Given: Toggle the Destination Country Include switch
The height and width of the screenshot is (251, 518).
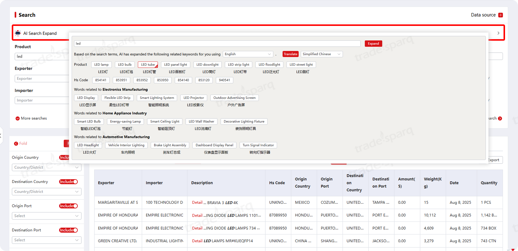Looking at the screenshot, I should pos(68,182).
